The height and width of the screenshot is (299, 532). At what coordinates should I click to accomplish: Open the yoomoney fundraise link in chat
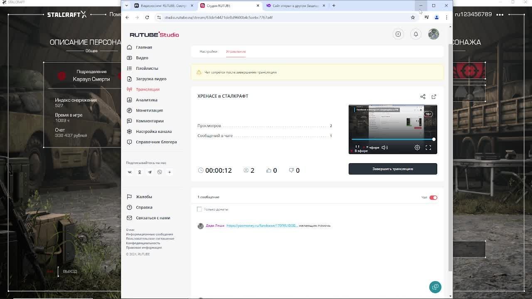tap(262, 226)
